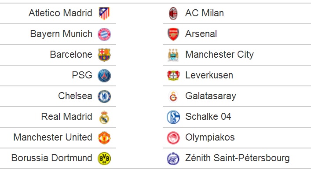Click the Manchester United team name
The height and width of the screenshot is (174, 311).
[53, 137]
